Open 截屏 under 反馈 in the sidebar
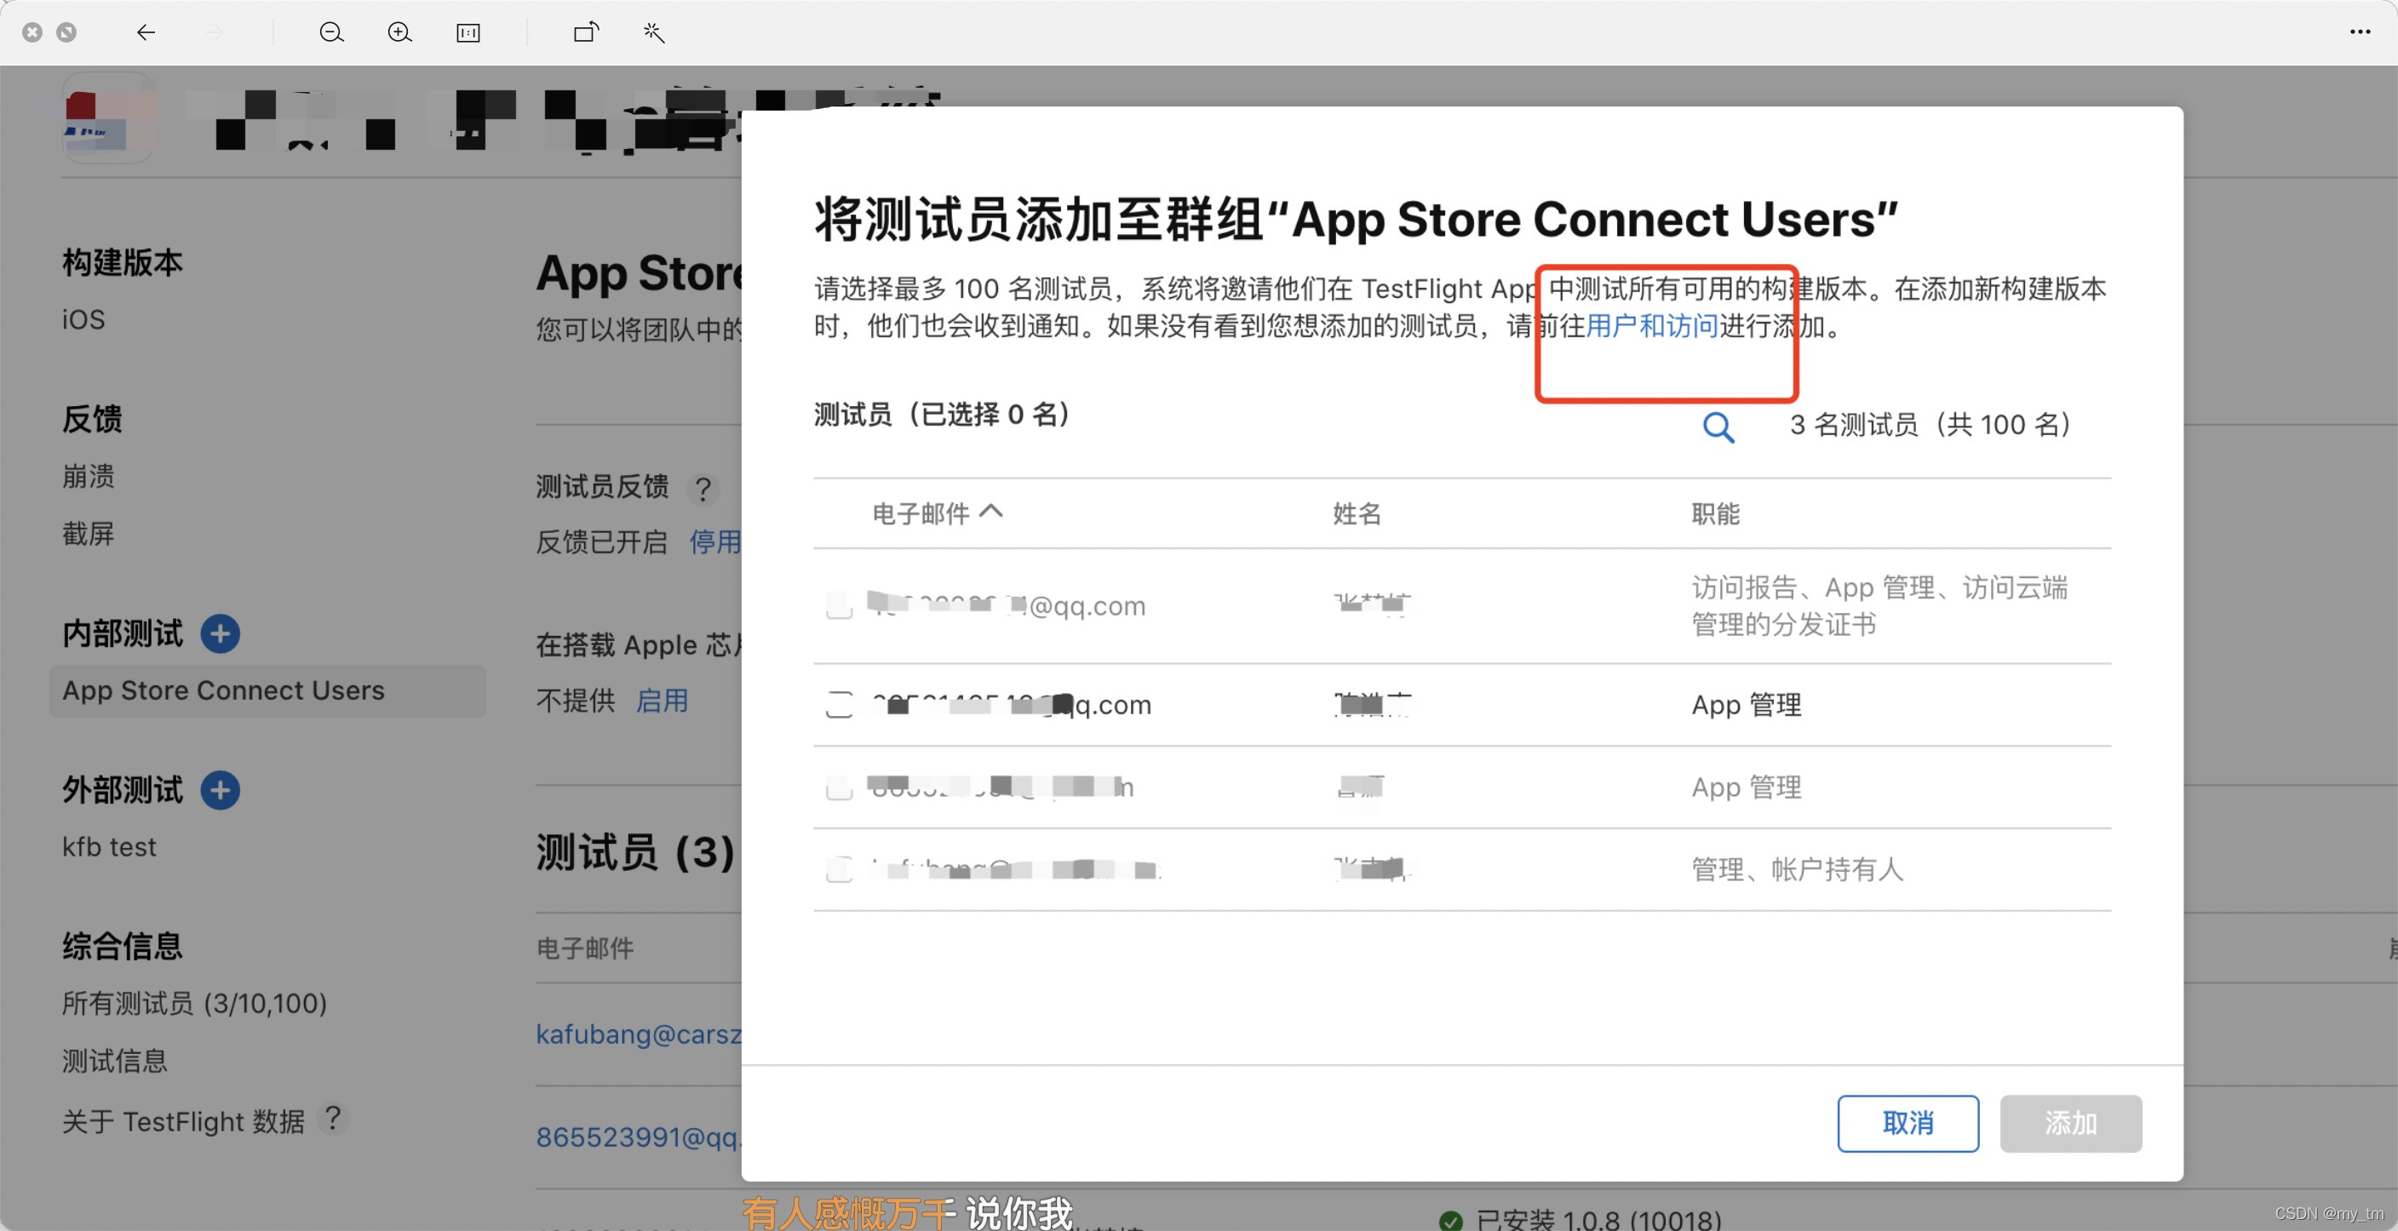Viewport: 2398px width, 1231px height. [x=88, y=534]
